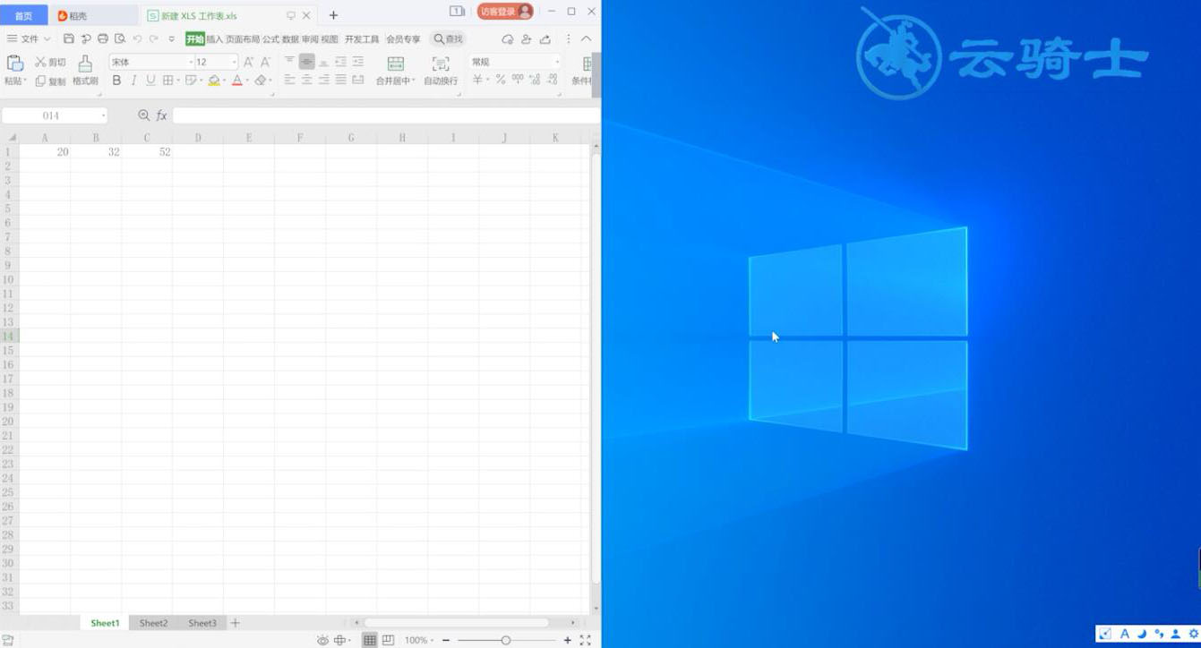
Task: Go to the 首页 home tab
Action: pyautogui.click(x=23, y=15)
